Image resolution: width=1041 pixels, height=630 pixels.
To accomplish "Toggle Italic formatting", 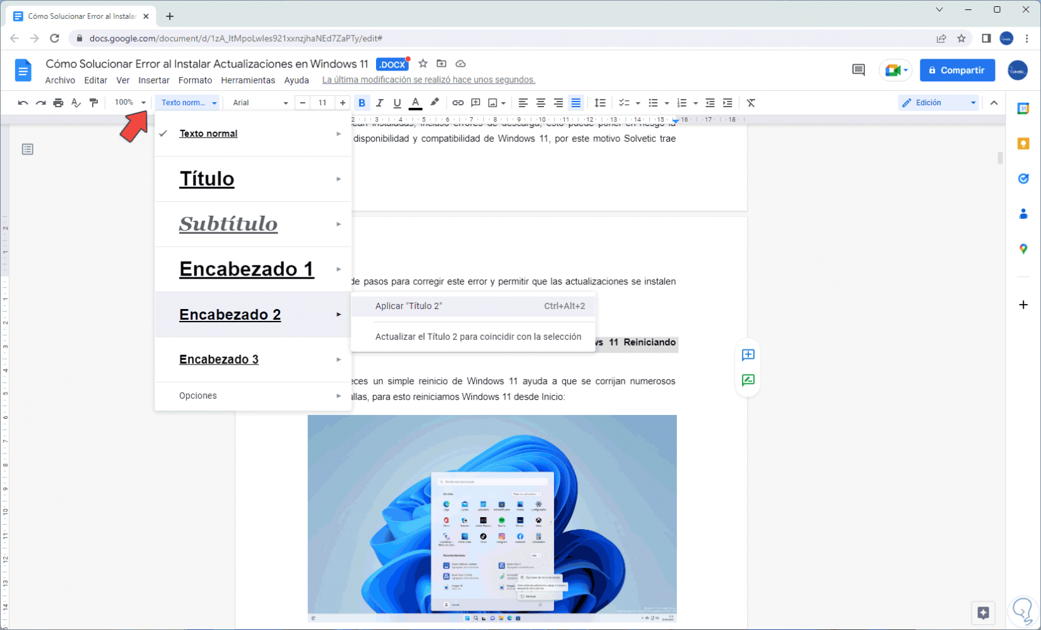I will pyautogui.click(x=379, y=103).
